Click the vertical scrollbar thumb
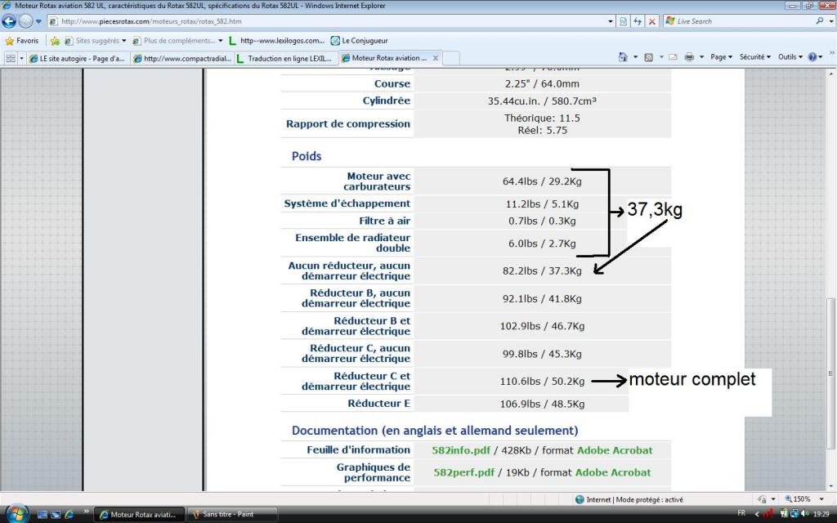The width and height of the screenshot is (837, 523). 830,373
